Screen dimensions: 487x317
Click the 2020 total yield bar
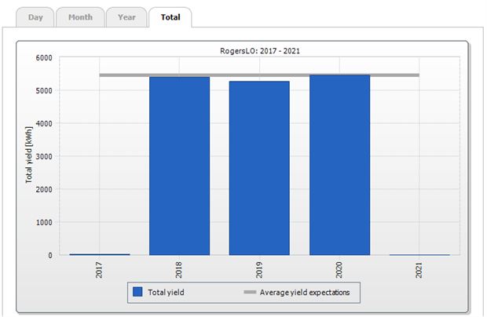coord(339,165)
